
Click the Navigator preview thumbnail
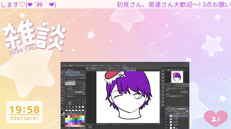[x=177, y=77]
